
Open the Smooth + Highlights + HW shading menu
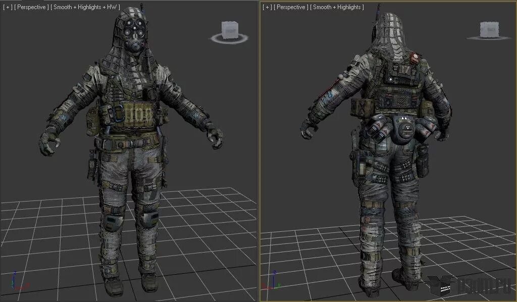[x=85, y=7]
